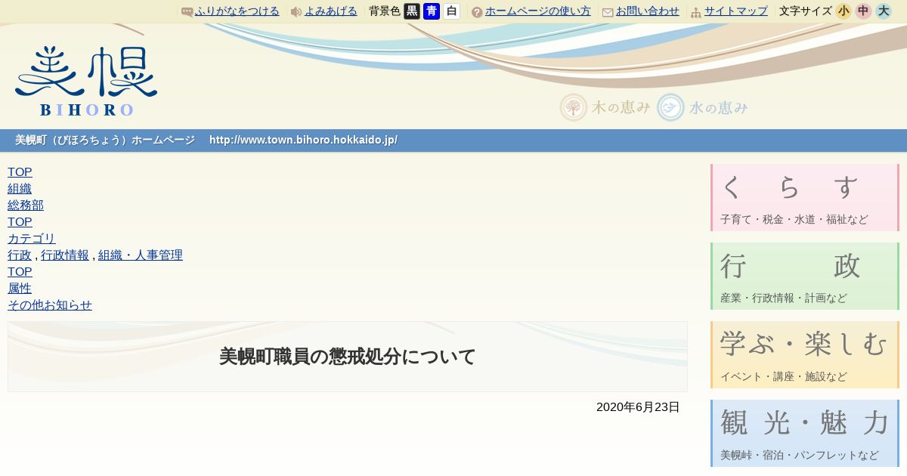Select small text size 小

[844, 11]
